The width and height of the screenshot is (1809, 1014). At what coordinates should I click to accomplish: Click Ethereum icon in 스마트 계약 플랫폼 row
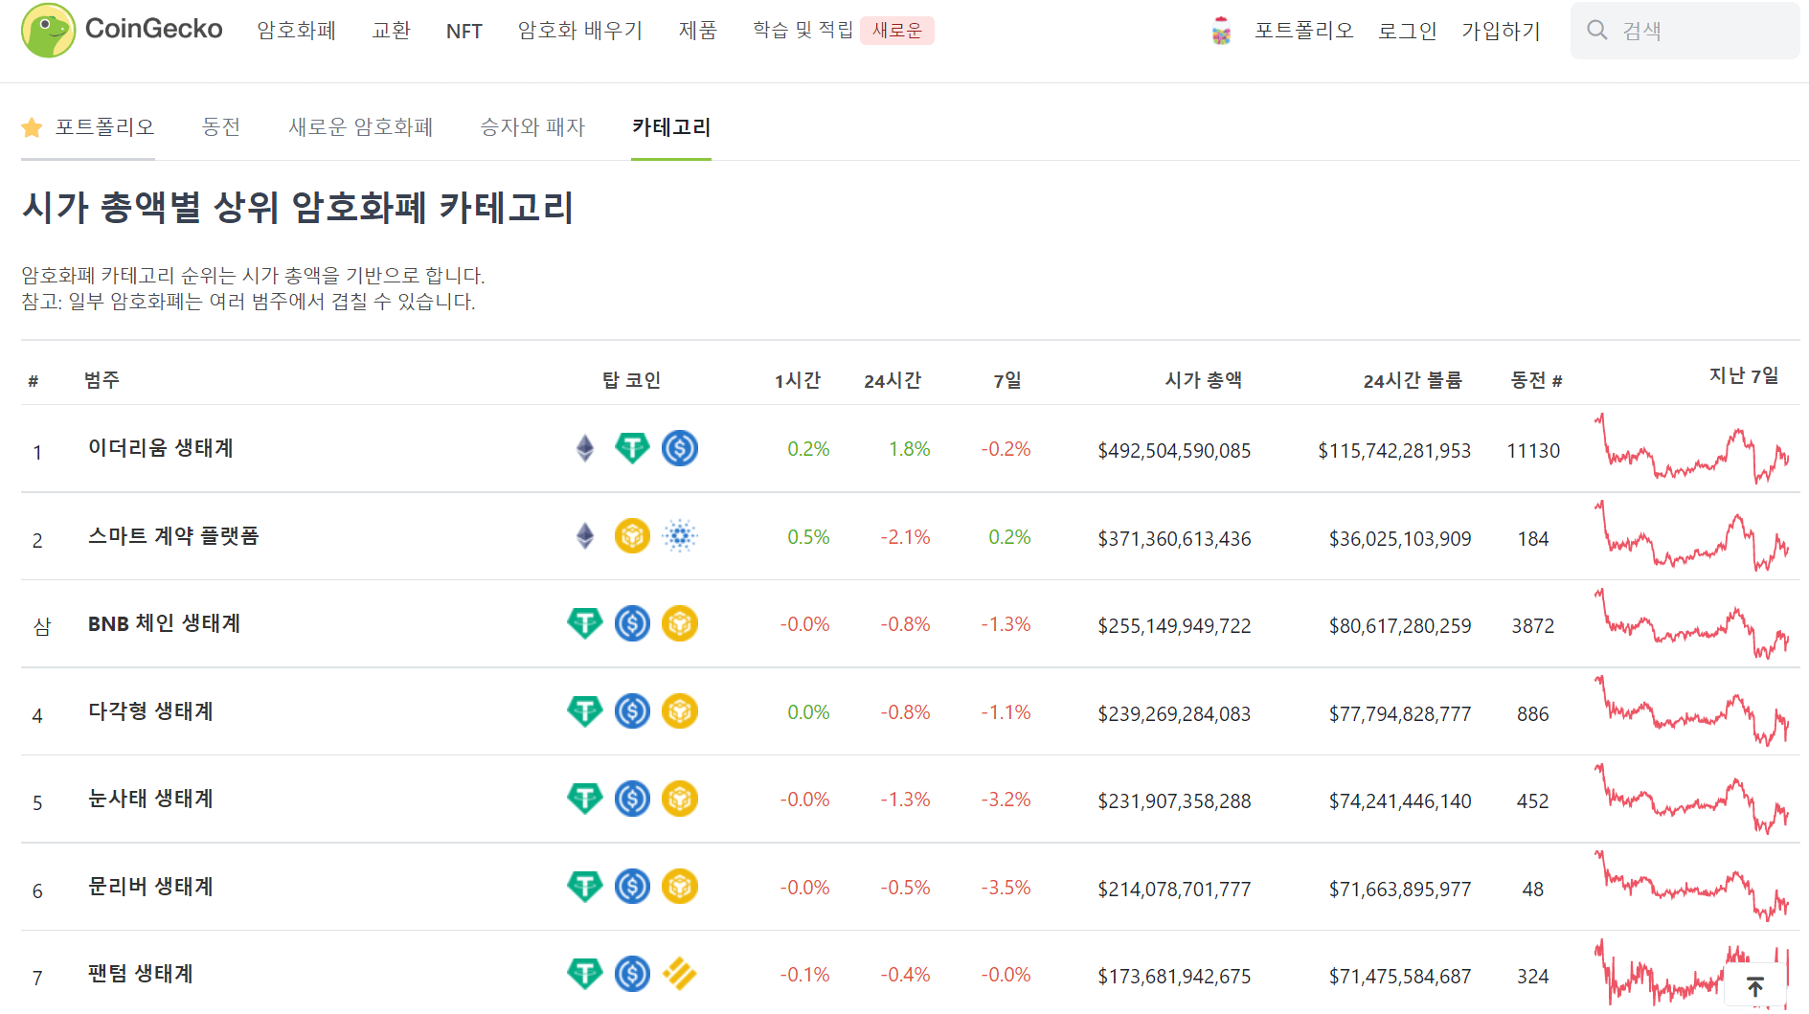(584, 536)
